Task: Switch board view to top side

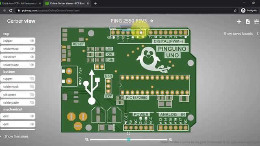Action: click(129, 28)
